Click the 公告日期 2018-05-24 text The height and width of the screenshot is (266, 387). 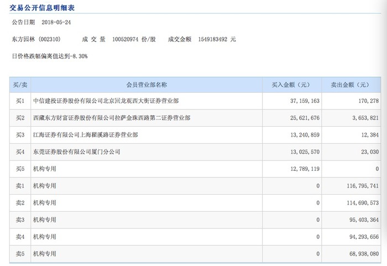point(41,22)
